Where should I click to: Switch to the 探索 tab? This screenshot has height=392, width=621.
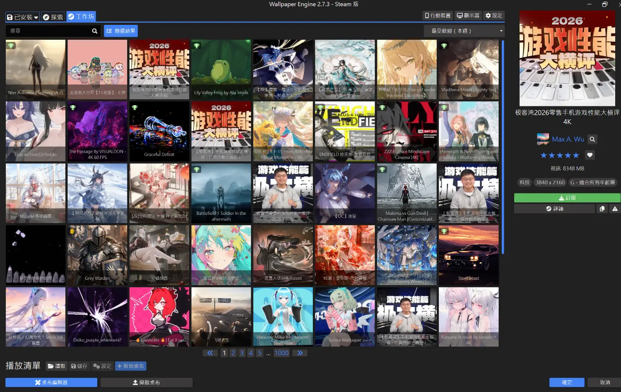point(53,17)
